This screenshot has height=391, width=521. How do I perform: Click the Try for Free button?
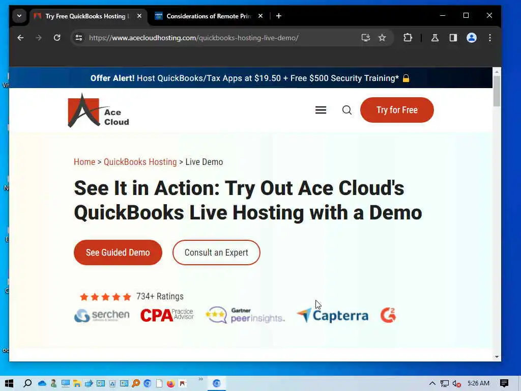397,110
